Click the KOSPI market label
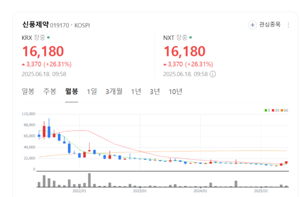This screenshot has width=300, height=197. click(x=82, y=25)
